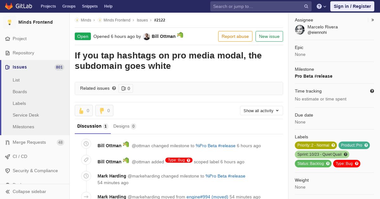Open Show all activity dropdown

[x=261, y=111]
